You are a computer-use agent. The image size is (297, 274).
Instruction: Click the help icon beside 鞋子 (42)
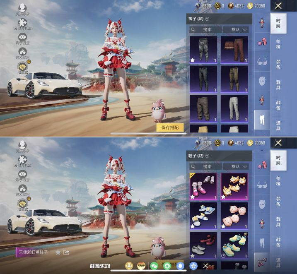(207, 156)
